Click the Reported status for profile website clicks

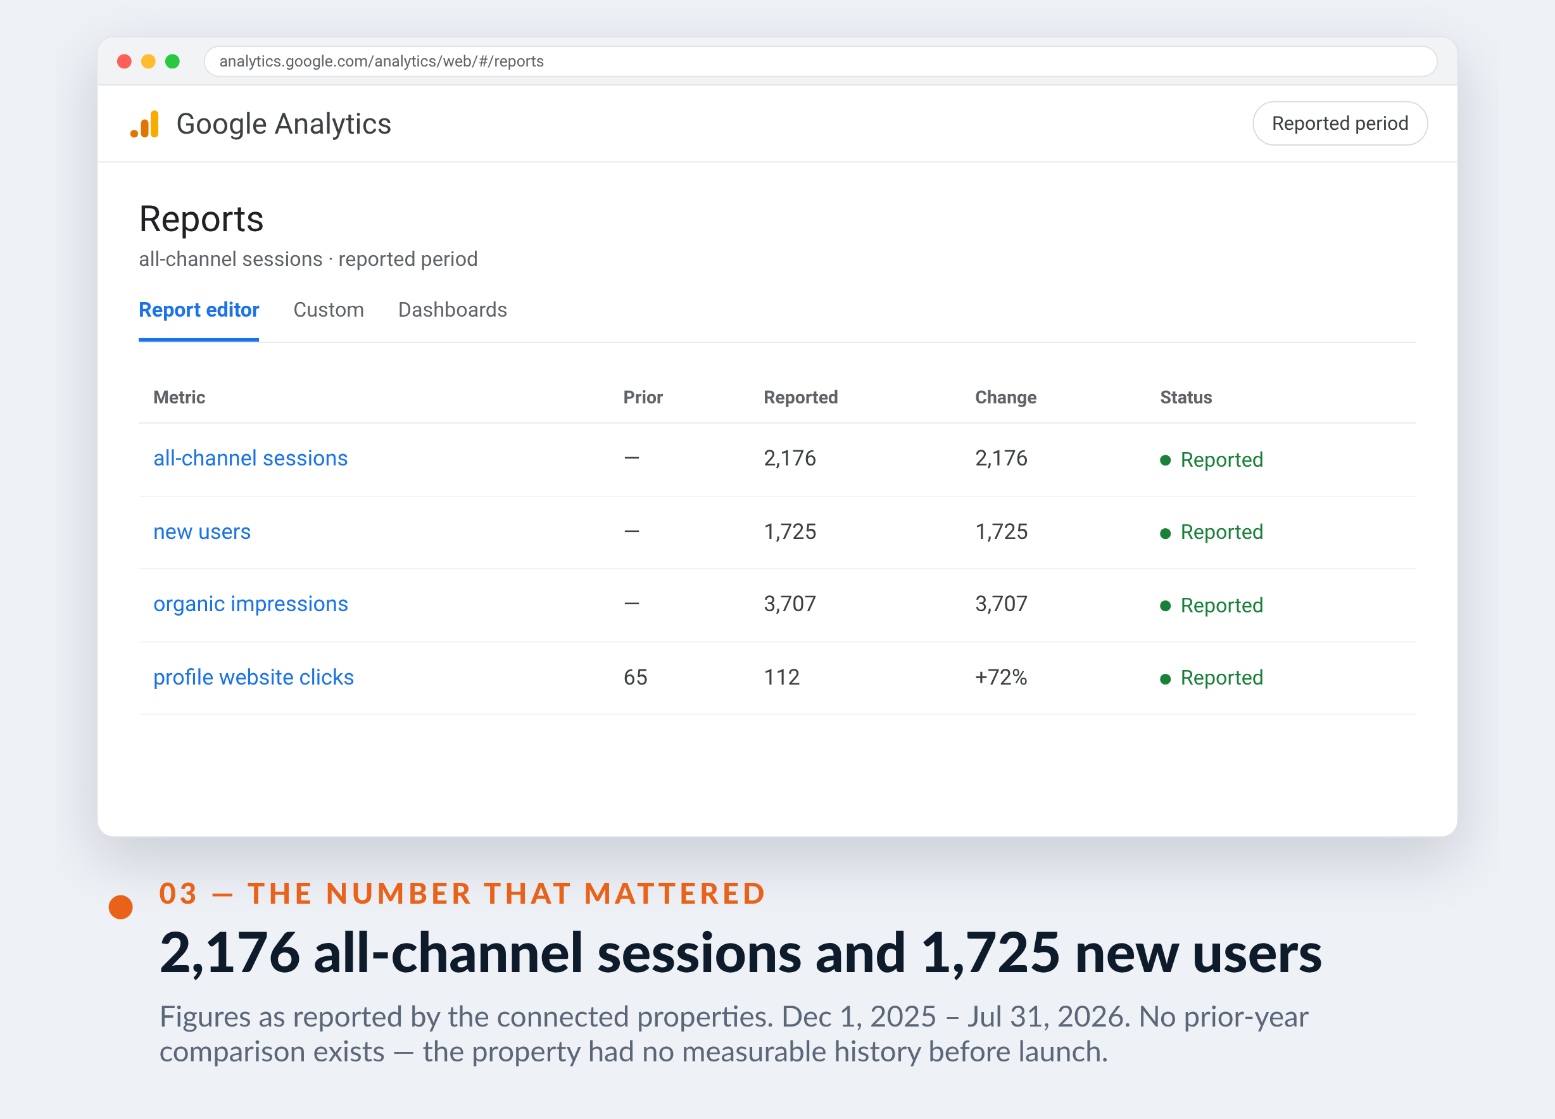pyautogui.click(x=1211, y=678)
